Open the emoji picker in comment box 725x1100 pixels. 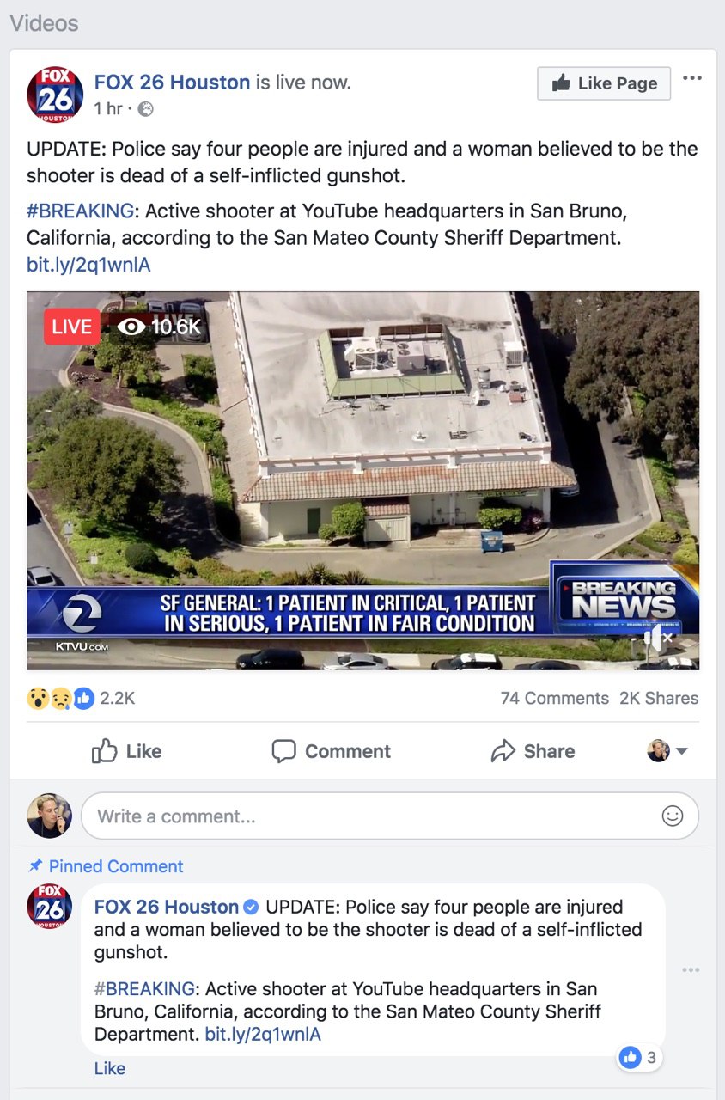pos(673,816)
